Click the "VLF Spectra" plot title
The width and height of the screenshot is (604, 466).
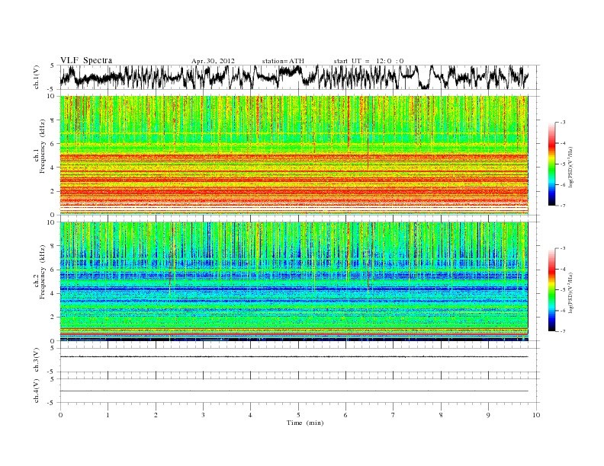coord(86,60)
